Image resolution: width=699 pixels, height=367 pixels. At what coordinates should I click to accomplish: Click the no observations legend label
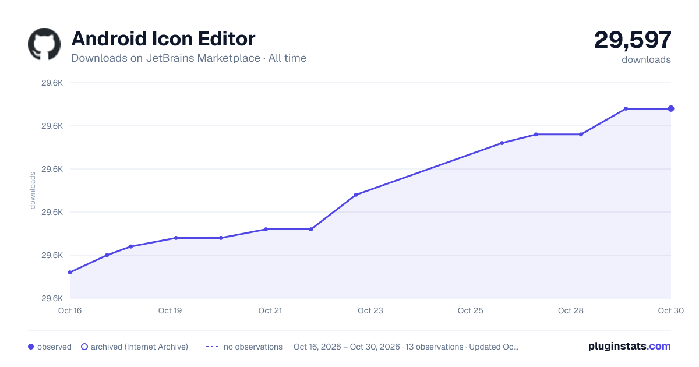pyautogui.click(x=253, y=347)
